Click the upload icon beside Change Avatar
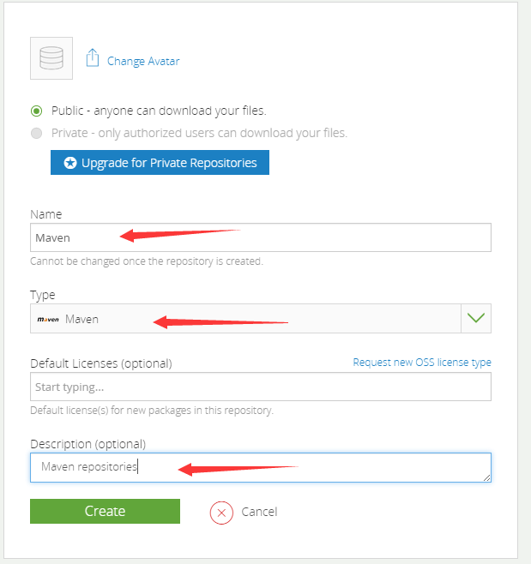The width and height of the screenshot is (531, 564). [94, 59]
